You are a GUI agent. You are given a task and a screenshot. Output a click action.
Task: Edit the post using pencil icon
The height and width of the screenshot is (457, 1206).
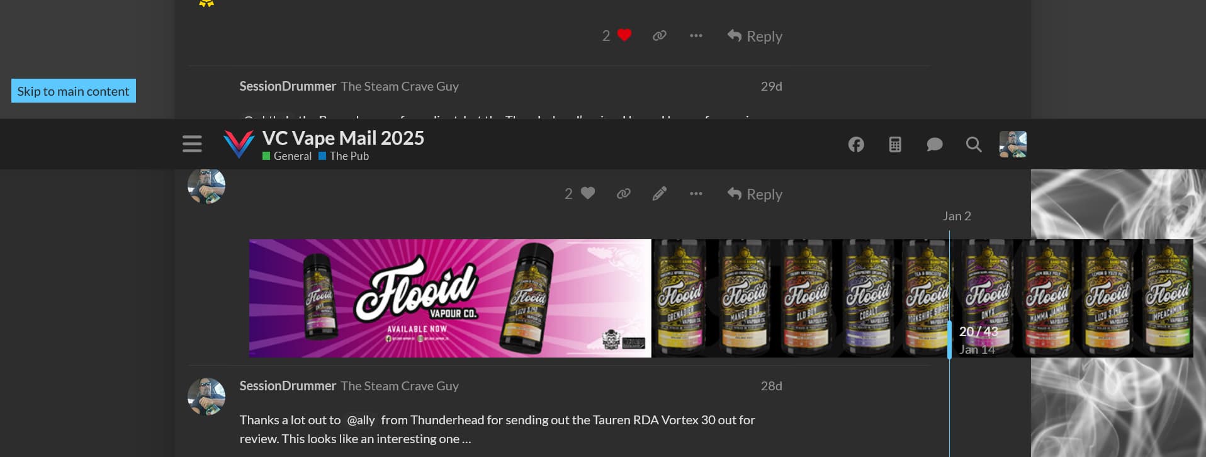660,193
